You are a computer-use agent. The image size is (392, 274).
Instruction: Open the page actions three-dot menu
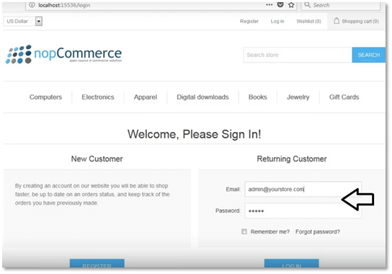coord(269,5)
